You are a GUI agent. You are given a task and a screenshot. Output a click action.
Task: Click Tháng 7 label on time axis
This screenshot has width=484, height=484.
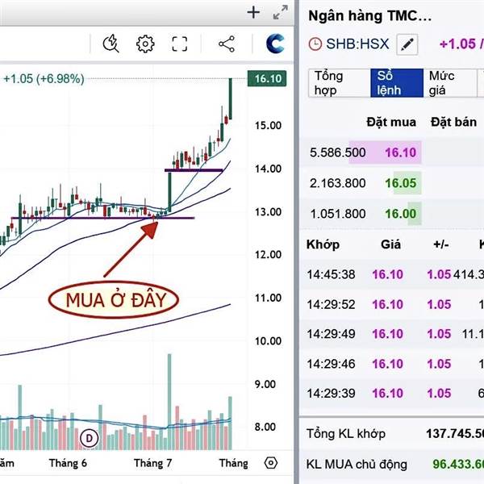pos(152,463)
